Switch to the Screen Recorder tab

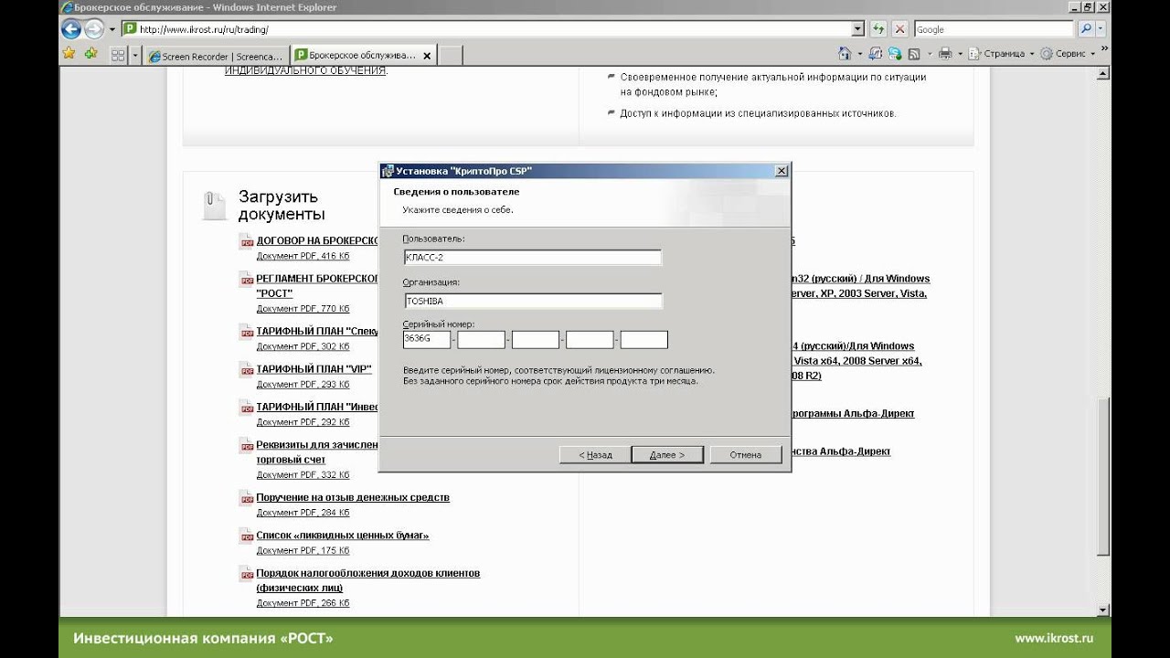click(x=217, y=56)
